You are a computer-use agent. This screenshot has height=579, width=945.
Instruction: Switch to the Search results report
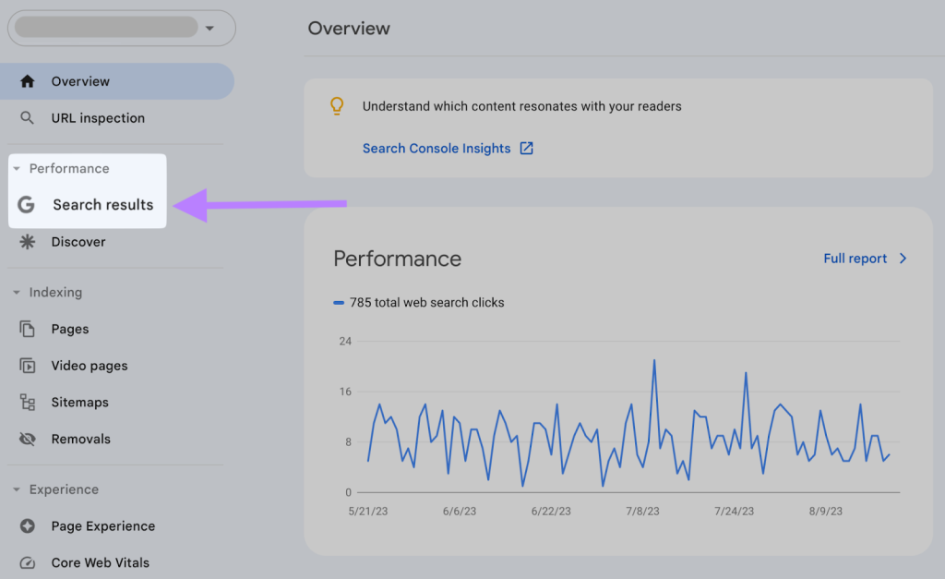102,205
